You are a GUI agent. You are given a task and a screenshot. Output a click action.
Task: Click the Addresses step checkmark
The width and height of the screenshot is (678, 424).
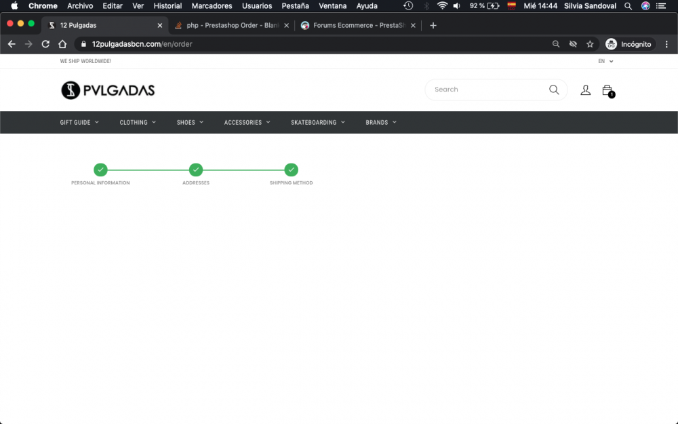click(196, 170)
